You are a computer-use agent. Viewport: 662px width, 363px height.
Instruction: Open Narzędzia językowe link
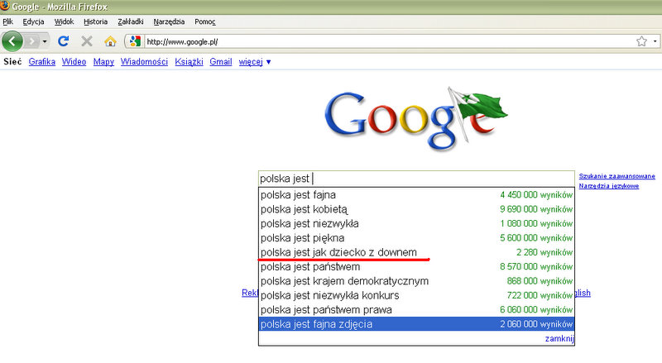pos(609,186)
